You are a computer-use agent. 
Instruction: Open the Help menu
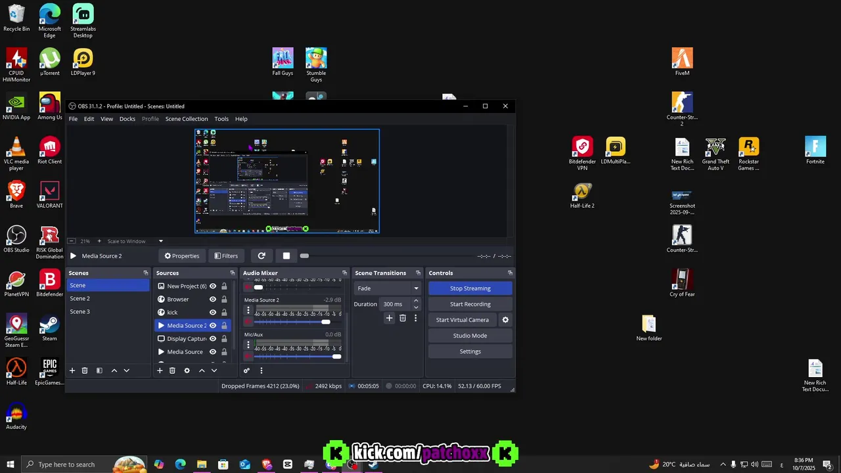(241, 119)
